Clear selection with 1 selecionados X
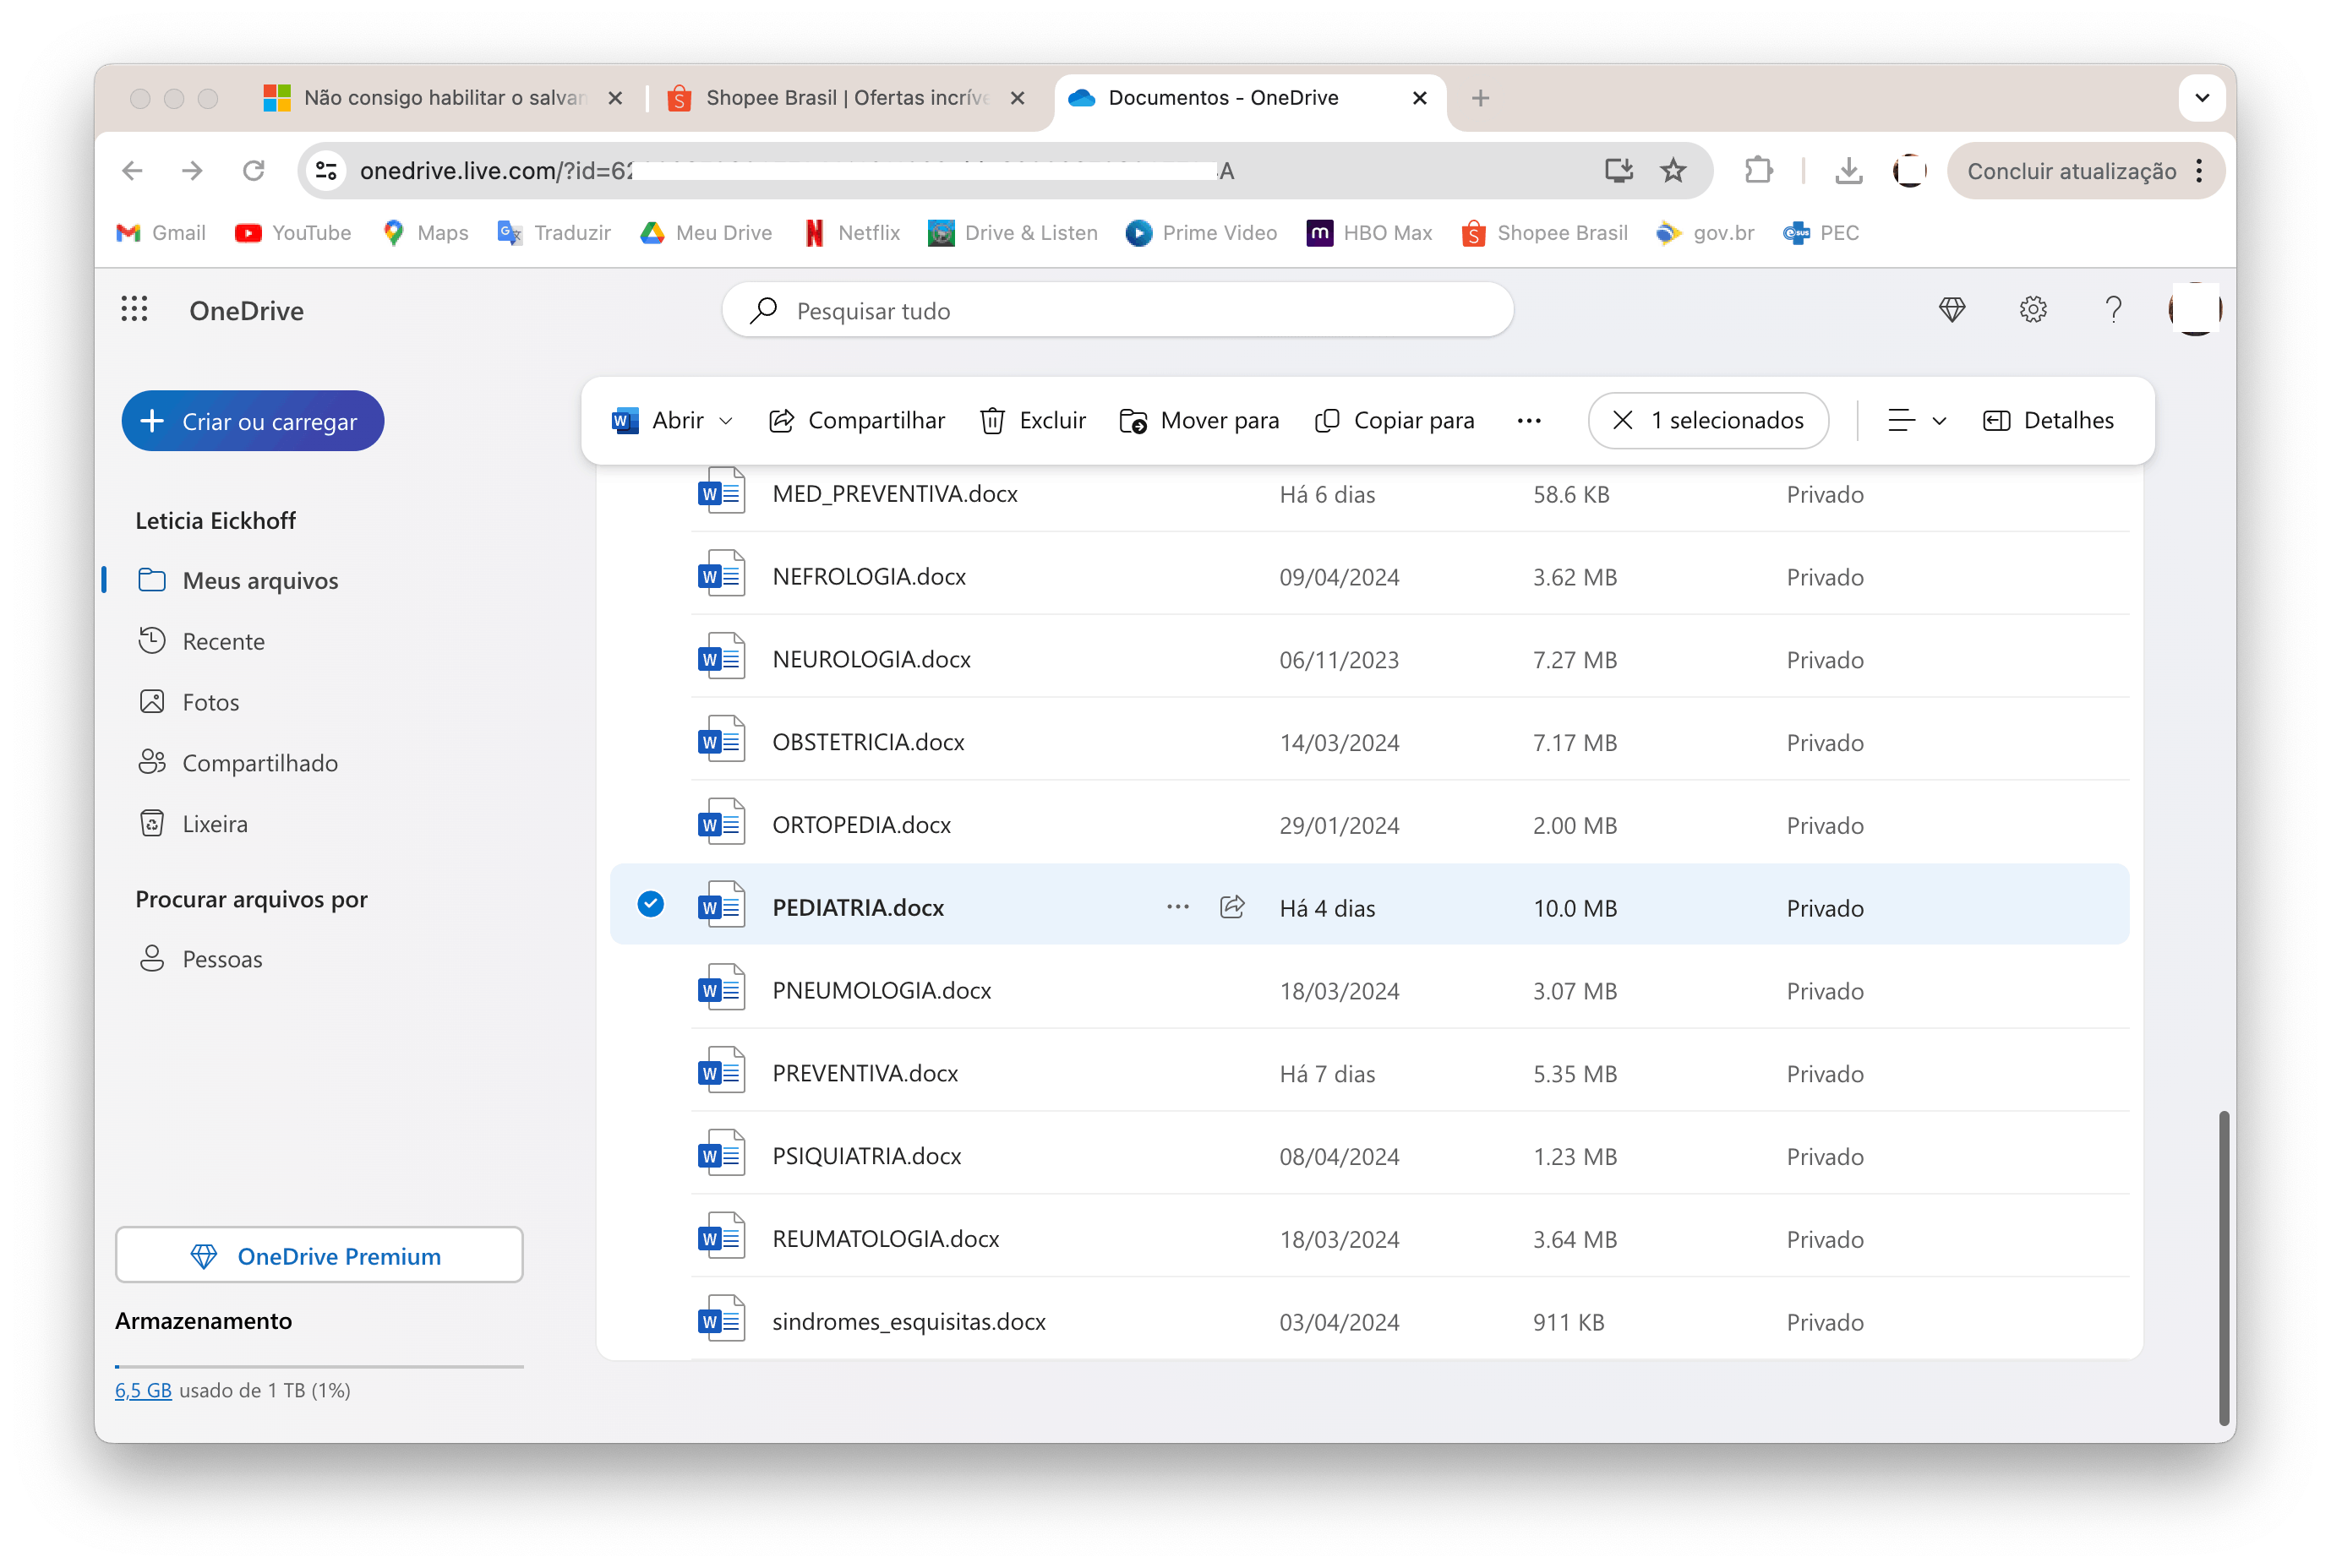Image resolution: width=2331 pixels, height=1568 pixels. (1623, 421)
